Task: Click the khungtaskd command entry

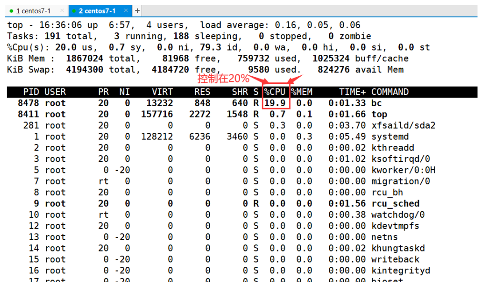Action: click(x=398, y=248)
